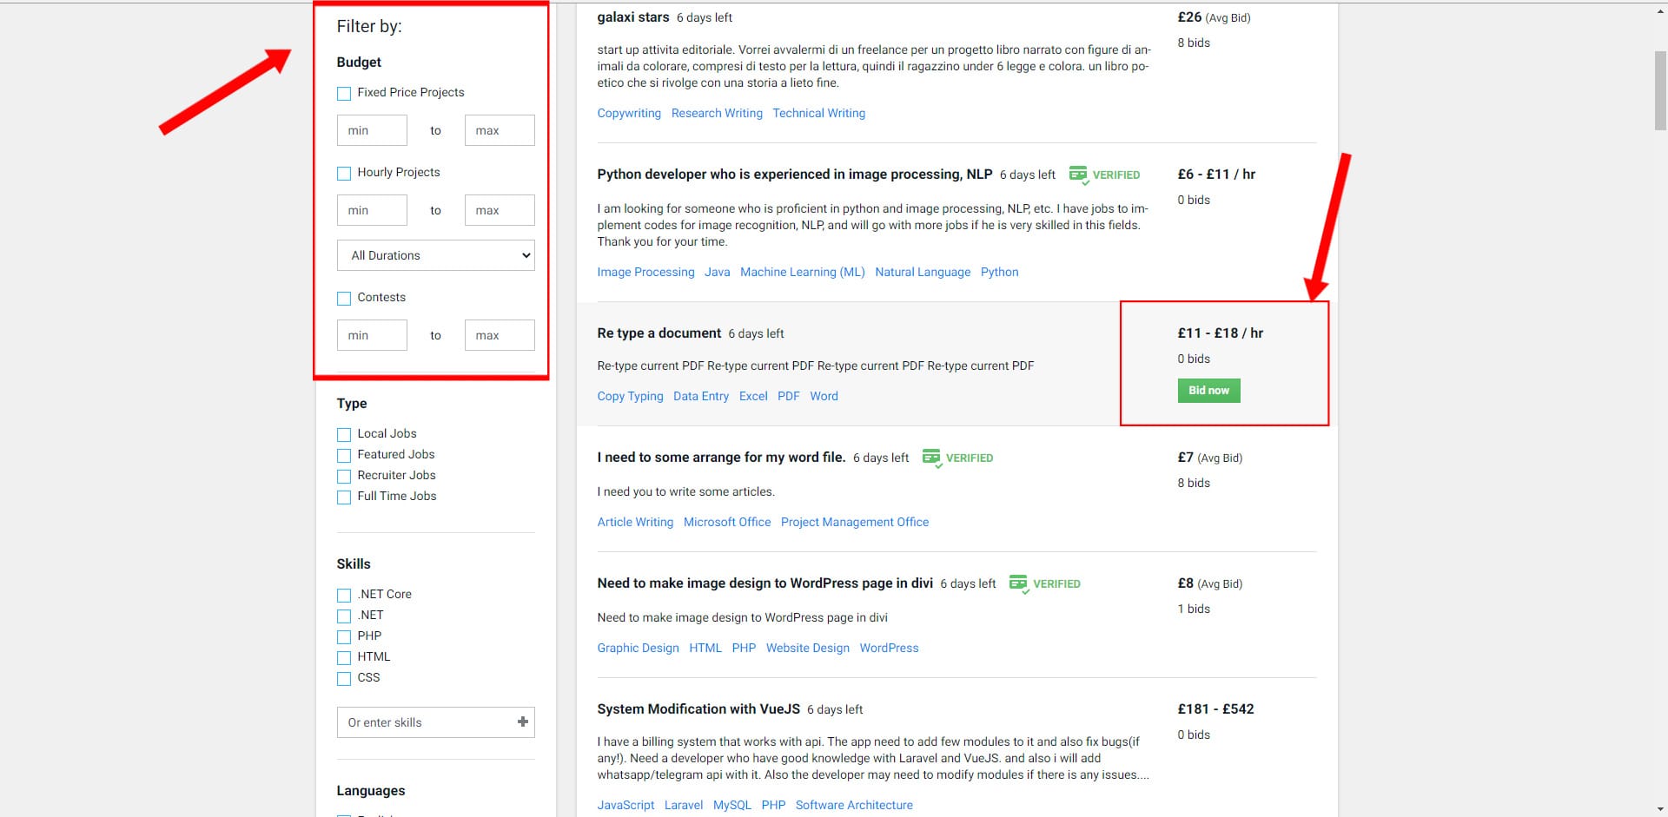The width and height of the screenshot is (1668, 817).
Task: Open the 'Re type a document' project
Action: [659, 333]
